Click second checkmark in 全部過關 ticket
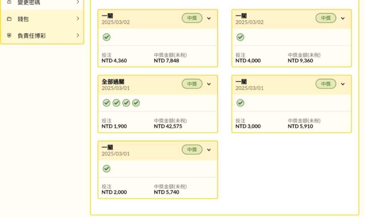The width and height of the screenshot is (365, 217). click(116, 103)
